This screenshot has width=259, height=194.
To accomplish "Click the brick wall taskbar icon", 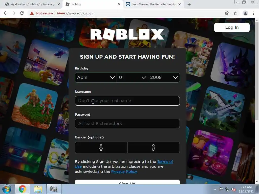I will 54,189.
